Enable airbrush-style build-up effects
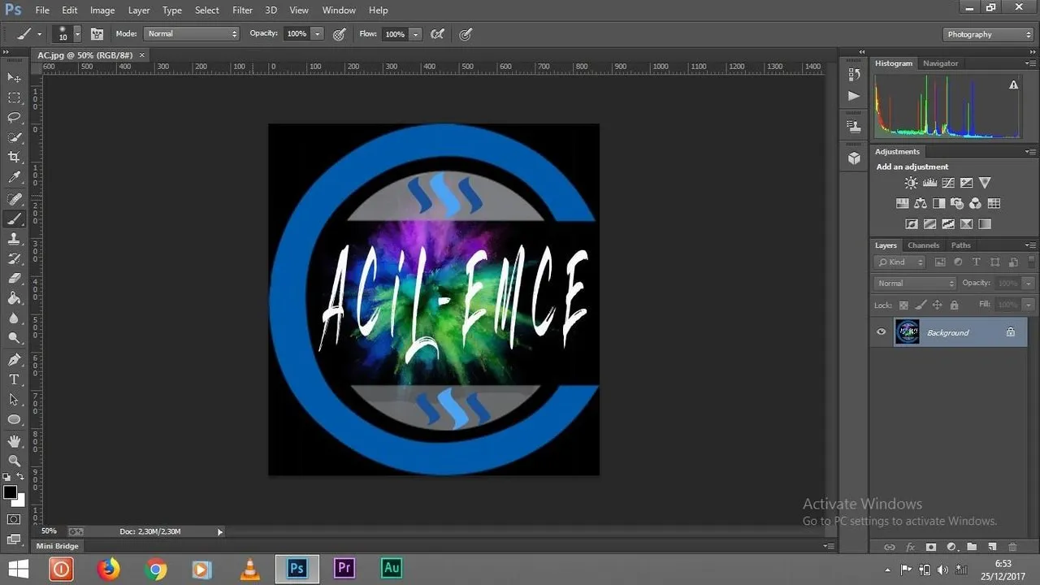Image resolution: width=1040 pixels, height=585 pixels. point(437,34)
